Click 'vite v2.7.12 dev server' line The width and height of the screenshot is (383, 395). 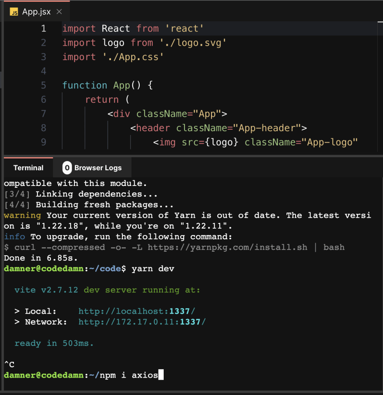click(107, 290)
